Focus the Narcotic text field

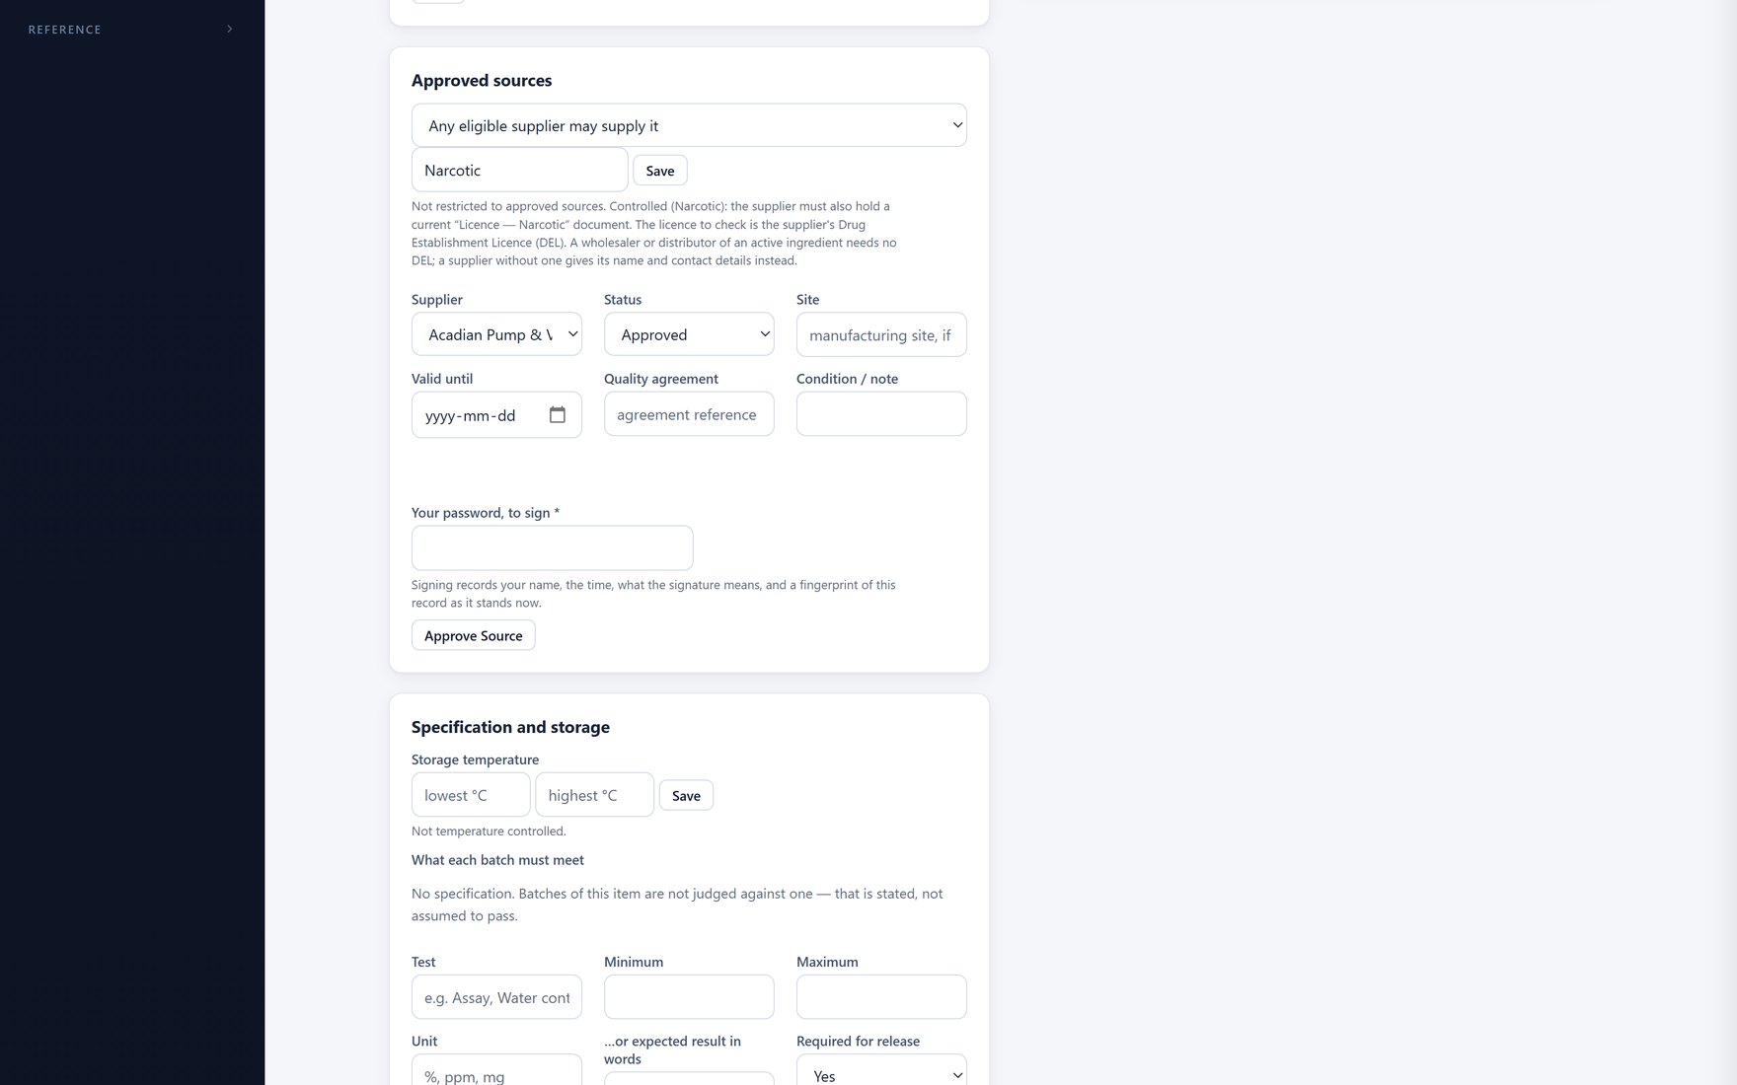point(520,170)
